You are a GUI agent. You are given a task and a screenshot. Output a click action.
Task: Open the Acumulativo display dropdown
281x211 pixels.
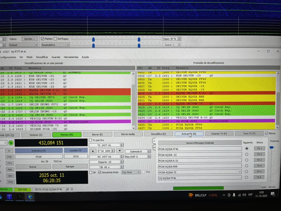pos(55,45)
